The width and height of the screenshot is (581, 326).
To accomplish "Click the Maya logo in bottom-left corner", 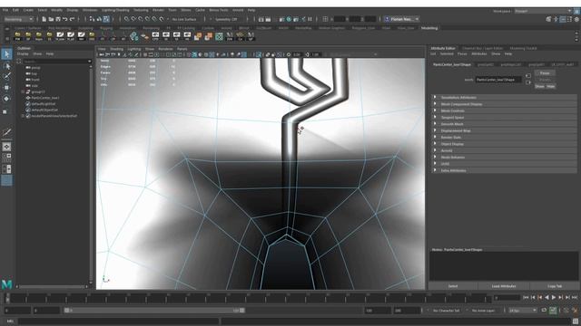I will (6, 283).
